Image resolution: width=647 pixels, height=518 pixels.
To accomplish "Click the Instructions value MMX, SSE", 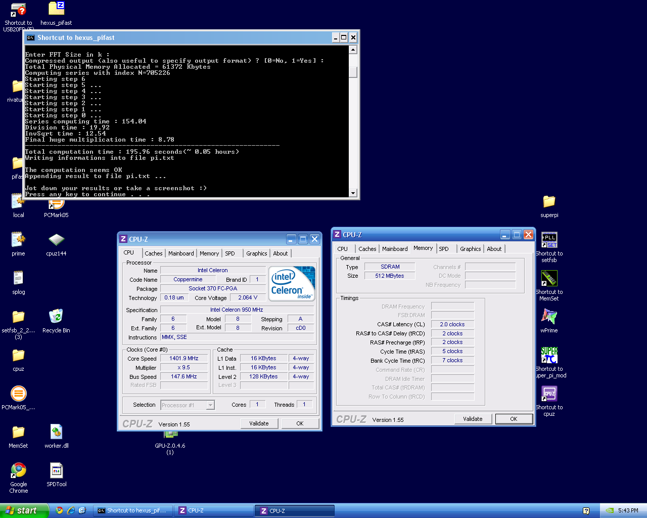I will (237, 337).
